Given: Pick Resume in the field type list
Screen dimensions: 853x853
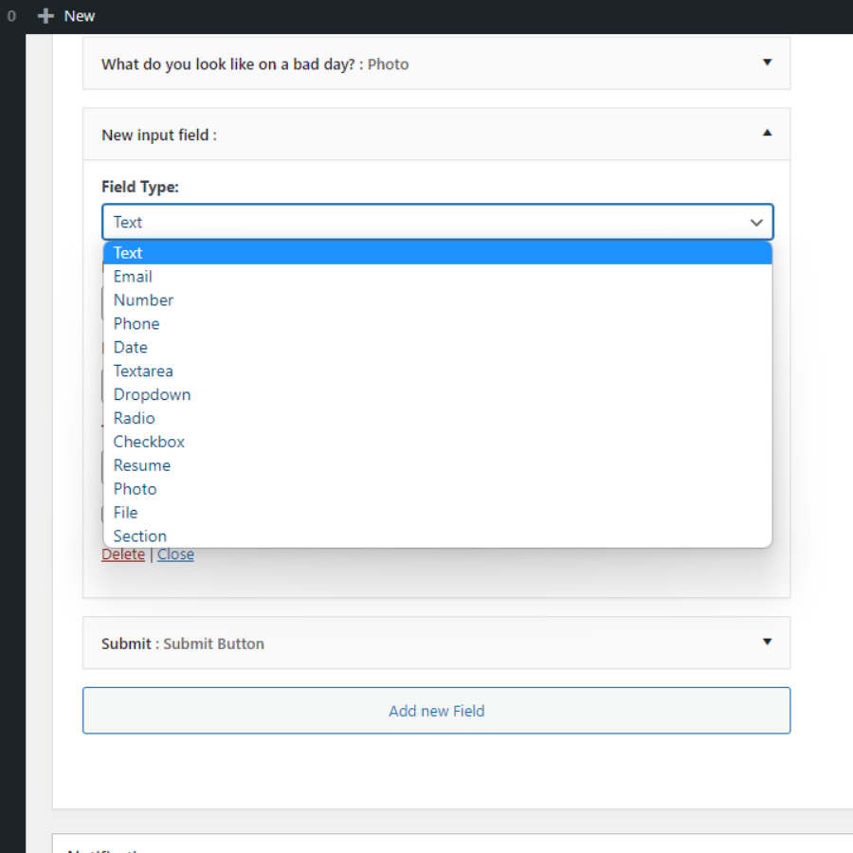Looking at the screenshot, I should [x=437, y=465].
